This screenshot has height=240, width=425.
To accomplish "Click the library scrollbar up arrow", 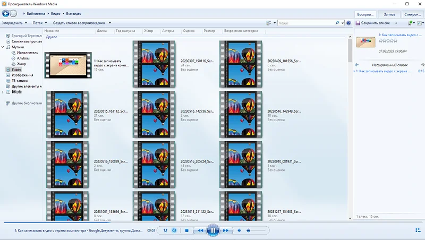I will click(x=350, y=37).
